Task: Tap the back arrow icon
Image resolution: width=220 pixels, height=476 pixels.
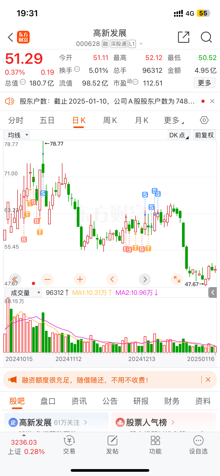Action: (x=11, y=37)
